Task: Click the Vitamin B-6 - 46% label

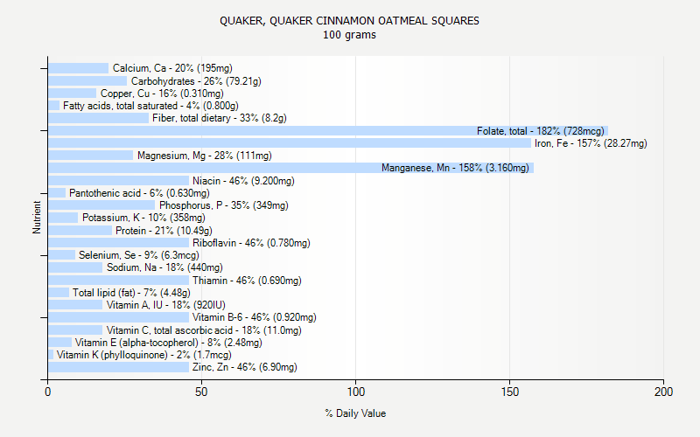Action: pos(255,317)
